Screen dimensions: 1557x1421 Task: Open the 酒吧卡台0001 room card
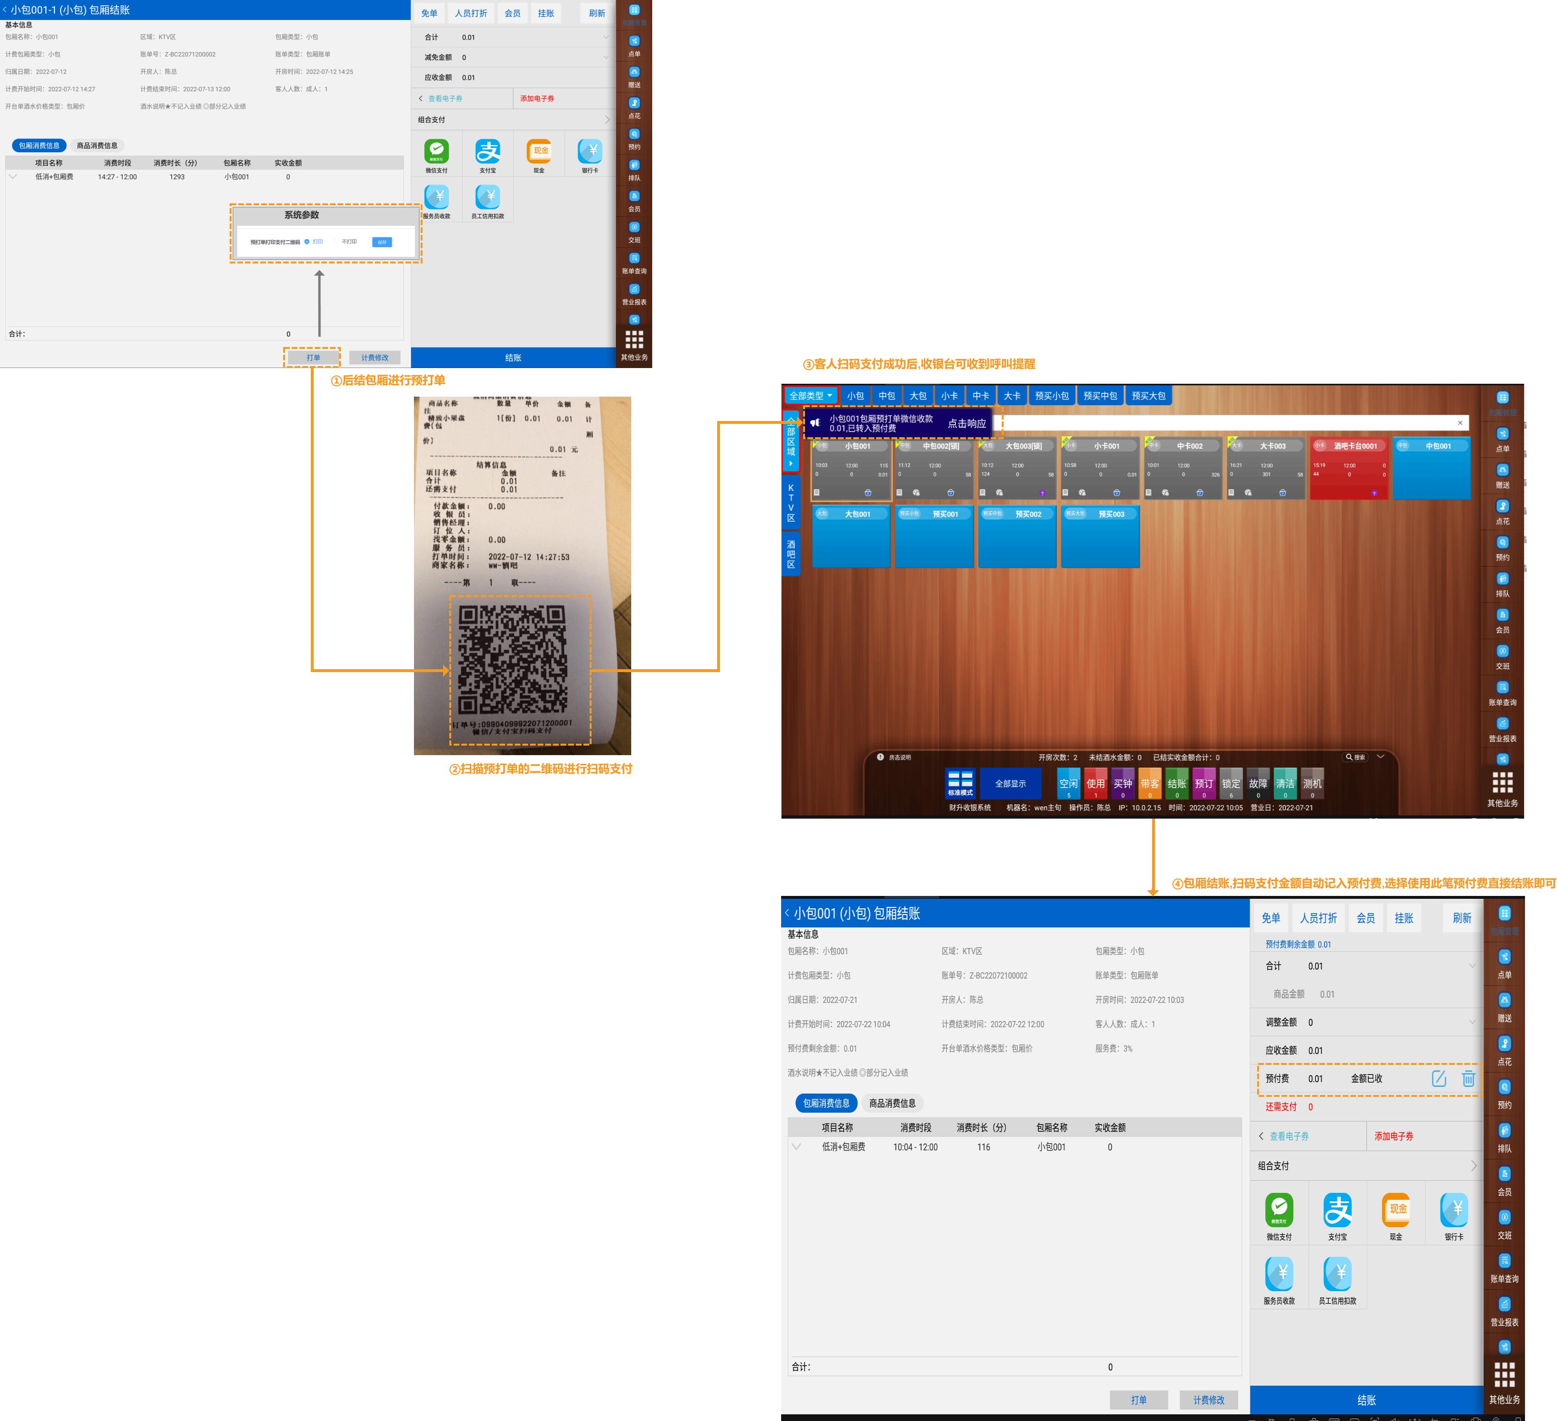[1349, 468]
